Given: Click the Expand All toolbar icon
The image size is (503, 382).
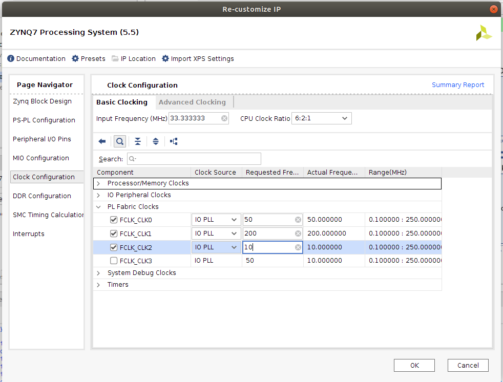Looking at the screenshot, I should coord(156,141).
